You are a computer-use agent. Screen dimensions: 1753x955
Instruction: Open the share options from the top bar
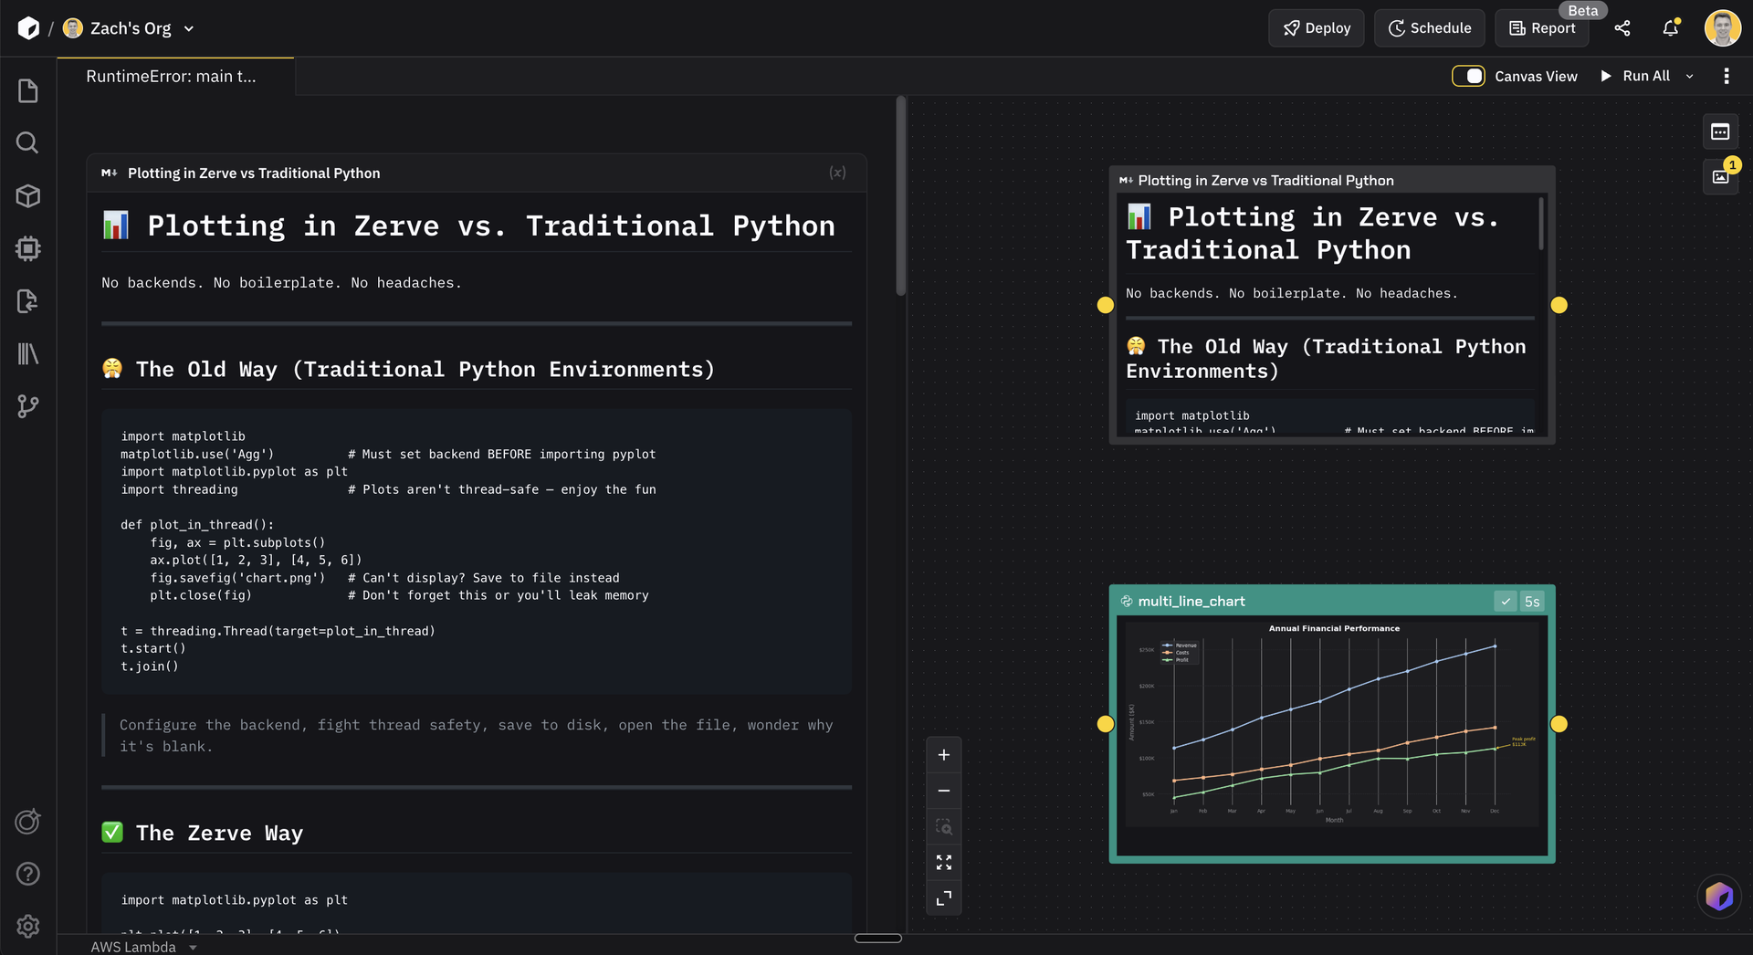(x=1623, y=28)
